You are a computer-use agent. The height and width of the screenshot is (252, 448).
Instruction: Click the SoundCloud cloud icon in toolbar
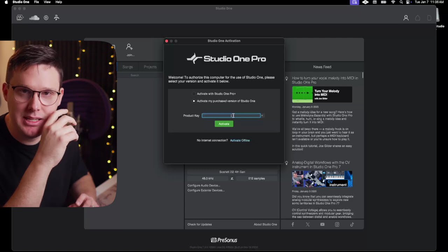34,17
